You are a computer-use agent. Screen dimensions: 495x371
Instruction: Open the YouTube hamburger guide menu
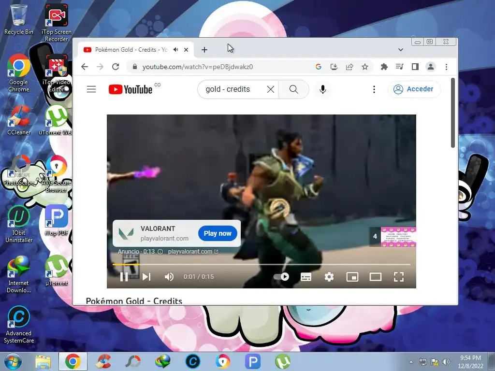[91, 89]
